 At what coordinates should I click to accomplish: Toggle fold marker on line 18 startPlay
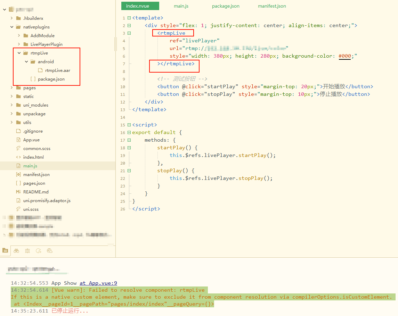129,148
